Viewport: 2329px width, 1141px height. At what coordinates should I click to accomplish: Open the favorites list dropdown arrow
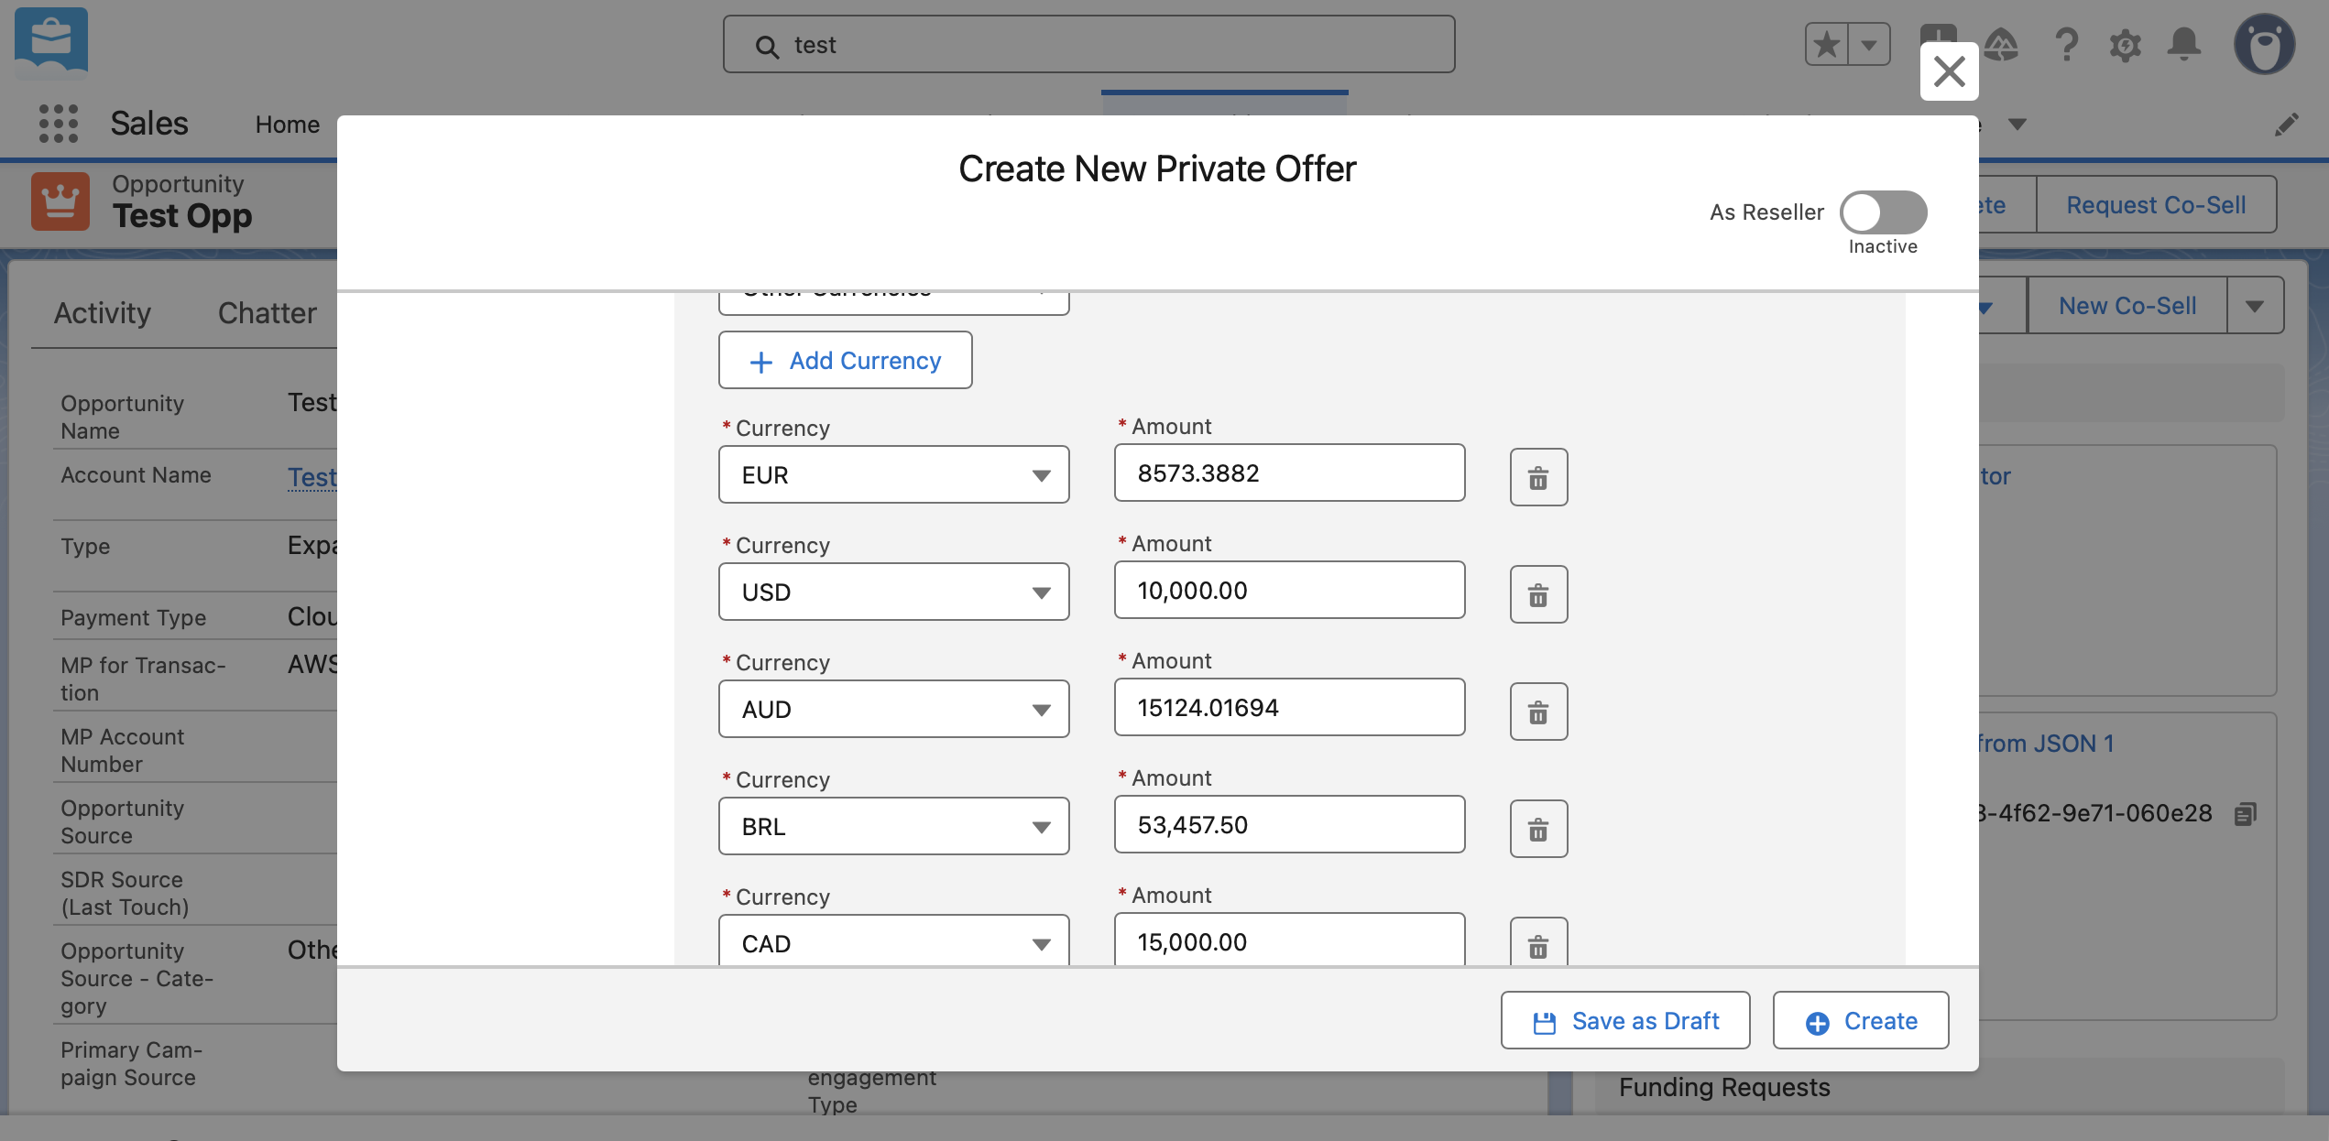(1869, 44)
